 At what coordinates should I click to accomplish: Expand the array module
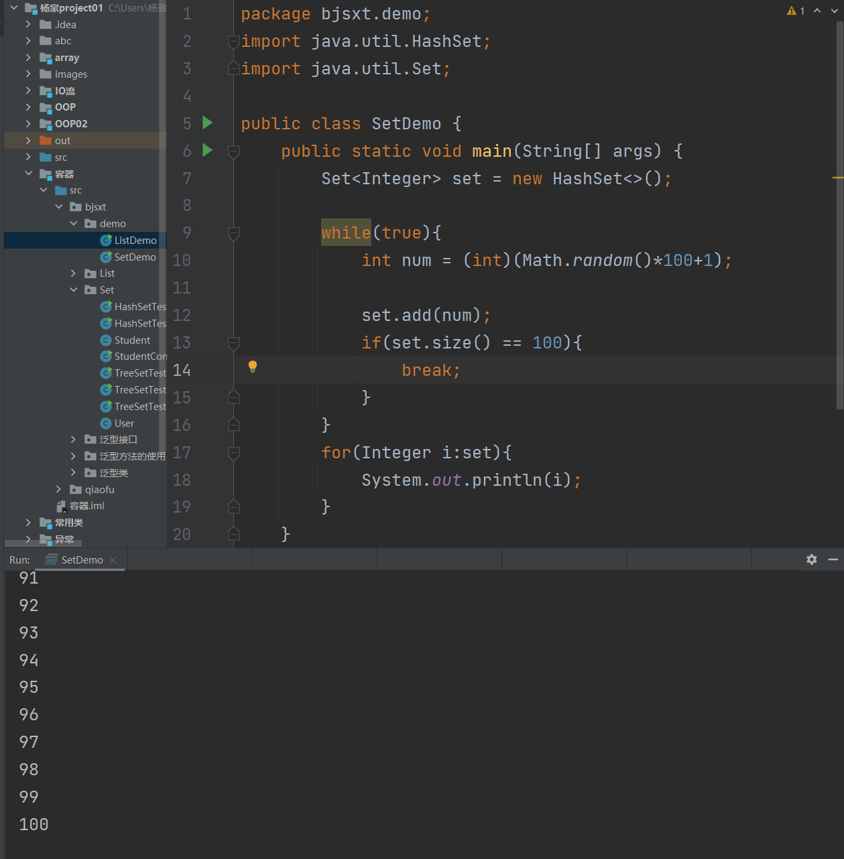(28, 58)
